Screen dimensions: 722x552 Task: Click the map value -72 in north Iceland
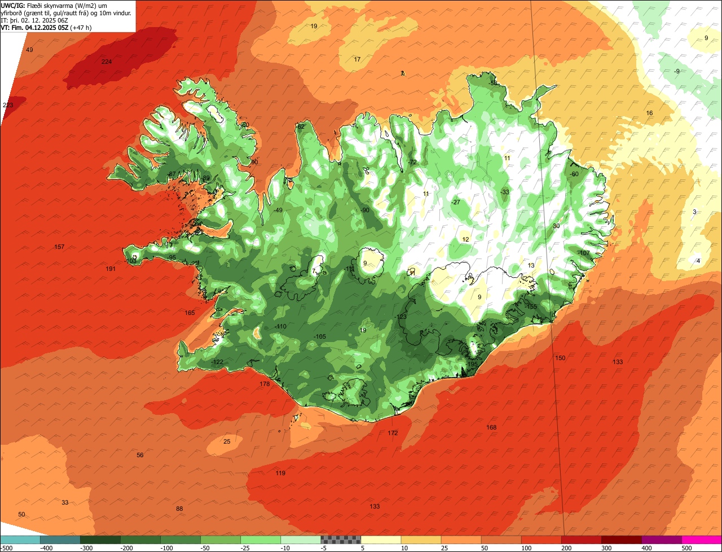click(412, 162)
